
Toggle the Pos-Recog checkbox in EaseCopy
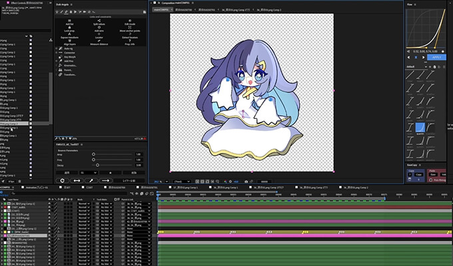pos(432,180)
